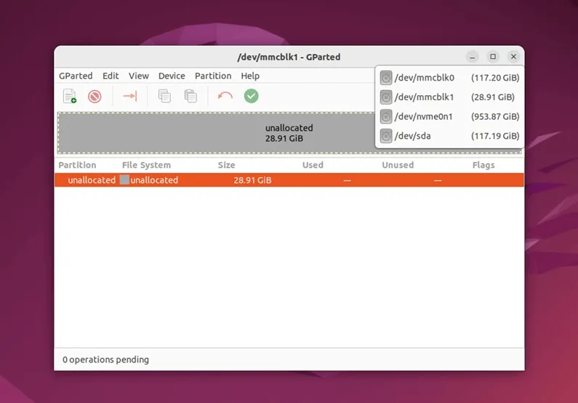Screen dimensions: 578x403
Task: Open the Help menu
Action: 250,76
